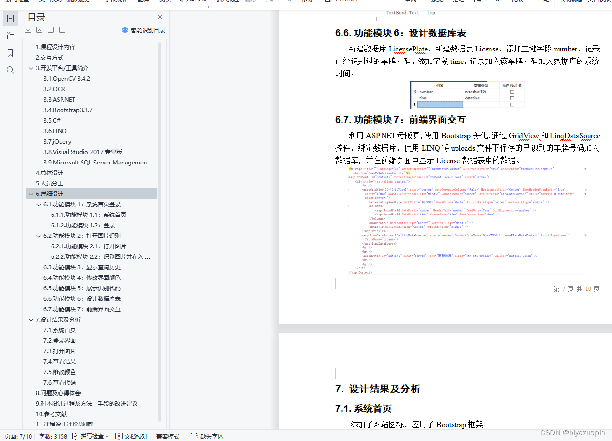Jump to 7.1.系统首页 in outline
This screenshot has height=441, width=612.
tap(60, 330)
